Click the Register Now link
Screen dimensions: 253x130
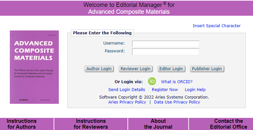(x=165, y=90)
